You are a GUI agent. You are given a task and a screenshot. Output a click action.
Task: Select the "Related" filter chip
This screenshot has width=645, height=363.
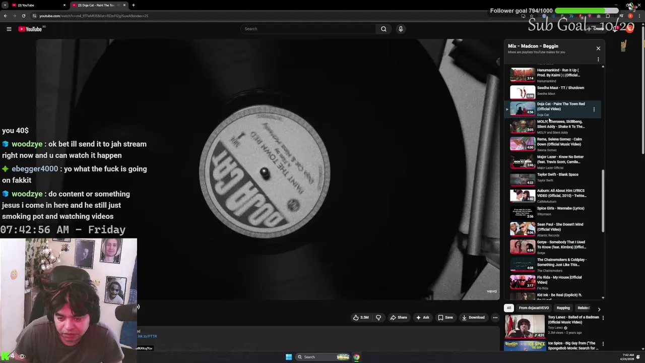584,308
